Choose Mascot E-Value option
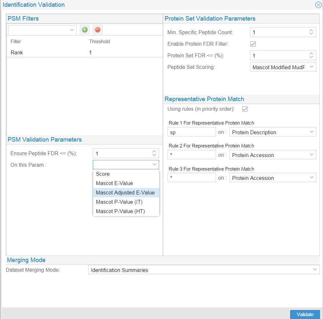The width and height of the screenshot is (323, 319). coord(114,183)
